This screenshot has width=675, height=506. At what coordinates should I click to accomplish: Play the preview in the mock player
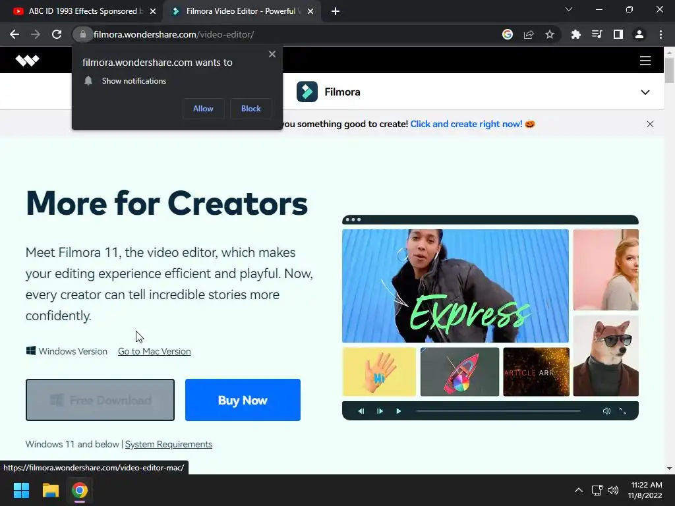pos(398,411)
